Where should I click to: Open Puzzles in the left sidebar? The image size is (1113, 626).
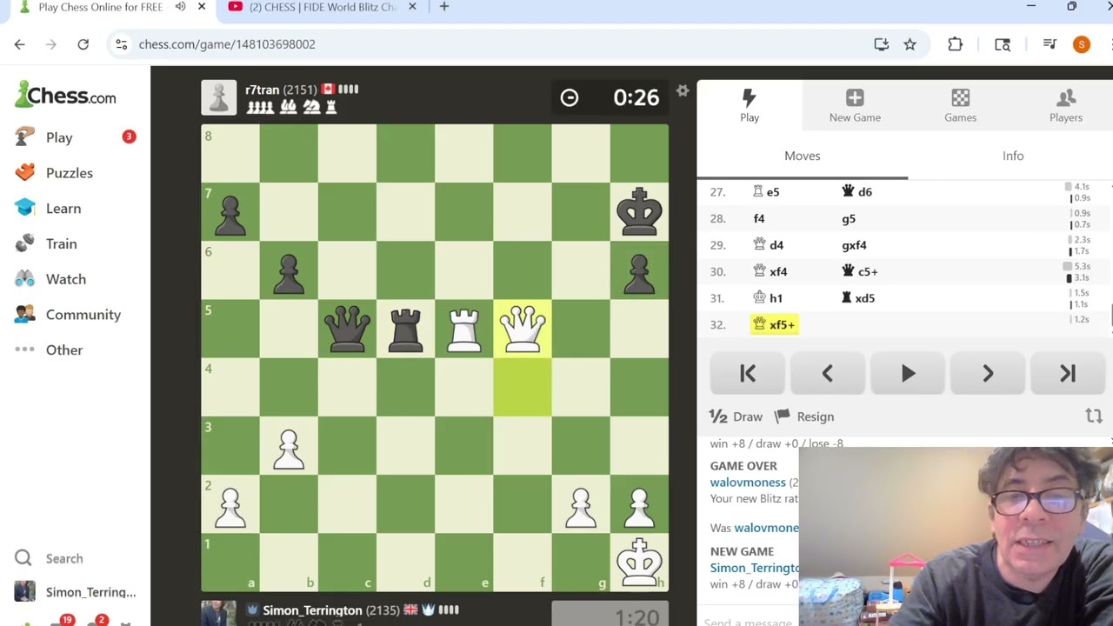pyautogui.click(x=70, y=173)
